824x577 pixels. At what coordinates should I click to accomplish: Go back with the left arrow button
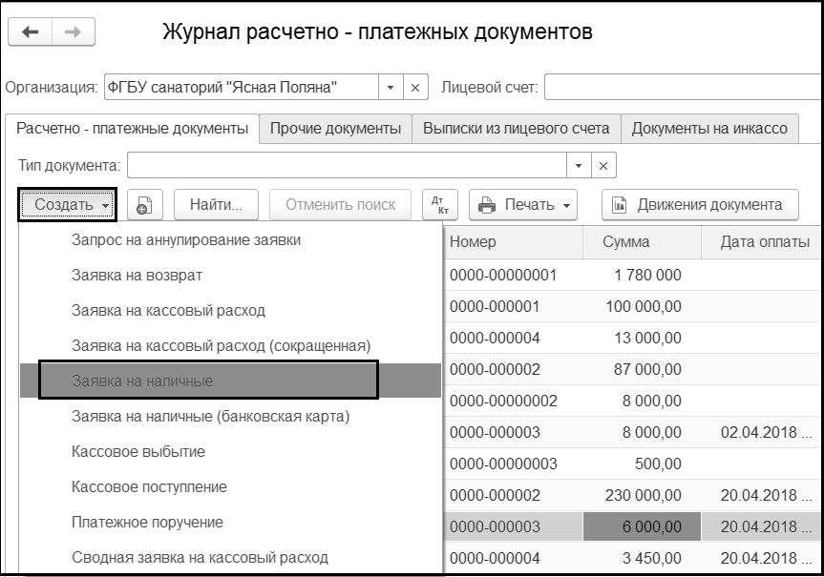click(30, 32)
